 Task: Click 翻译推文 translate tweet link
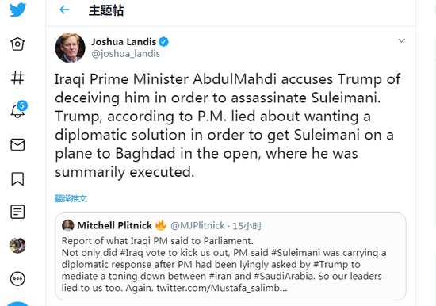tap(71, 199)
